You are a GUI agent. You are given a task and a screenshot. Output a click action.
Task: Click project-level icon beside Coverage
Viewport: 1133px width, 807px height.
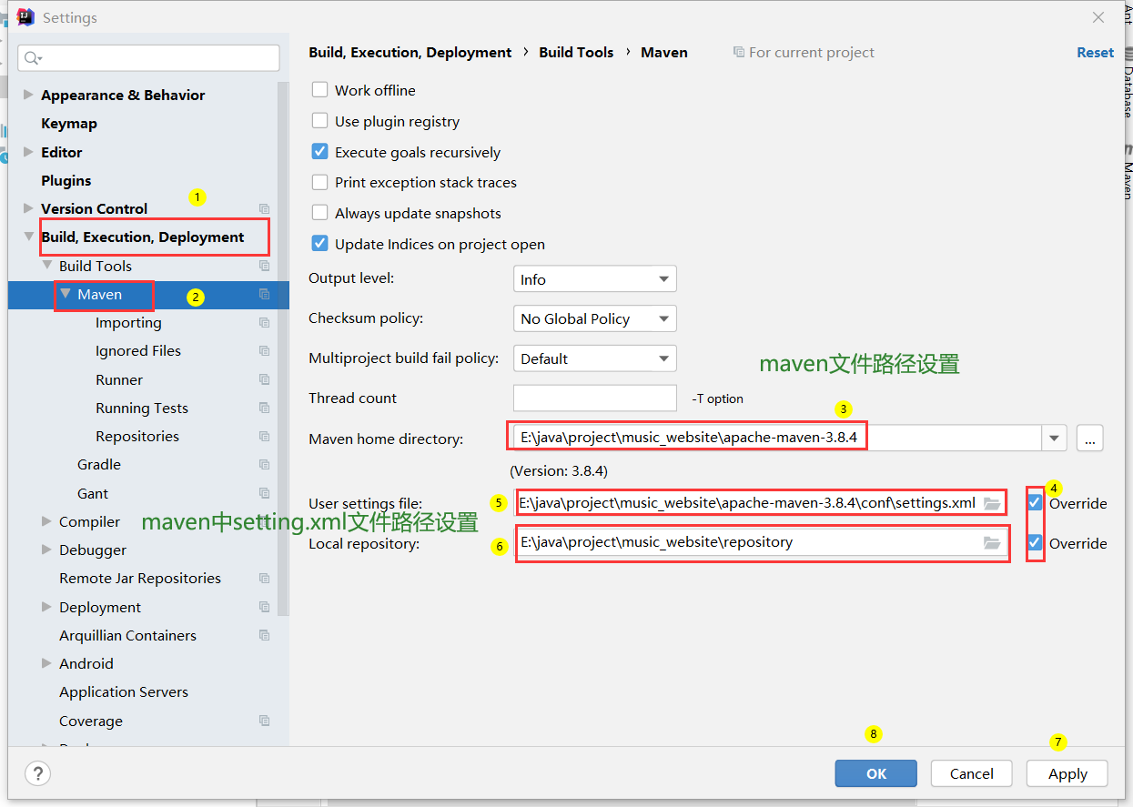pos(264,721)
